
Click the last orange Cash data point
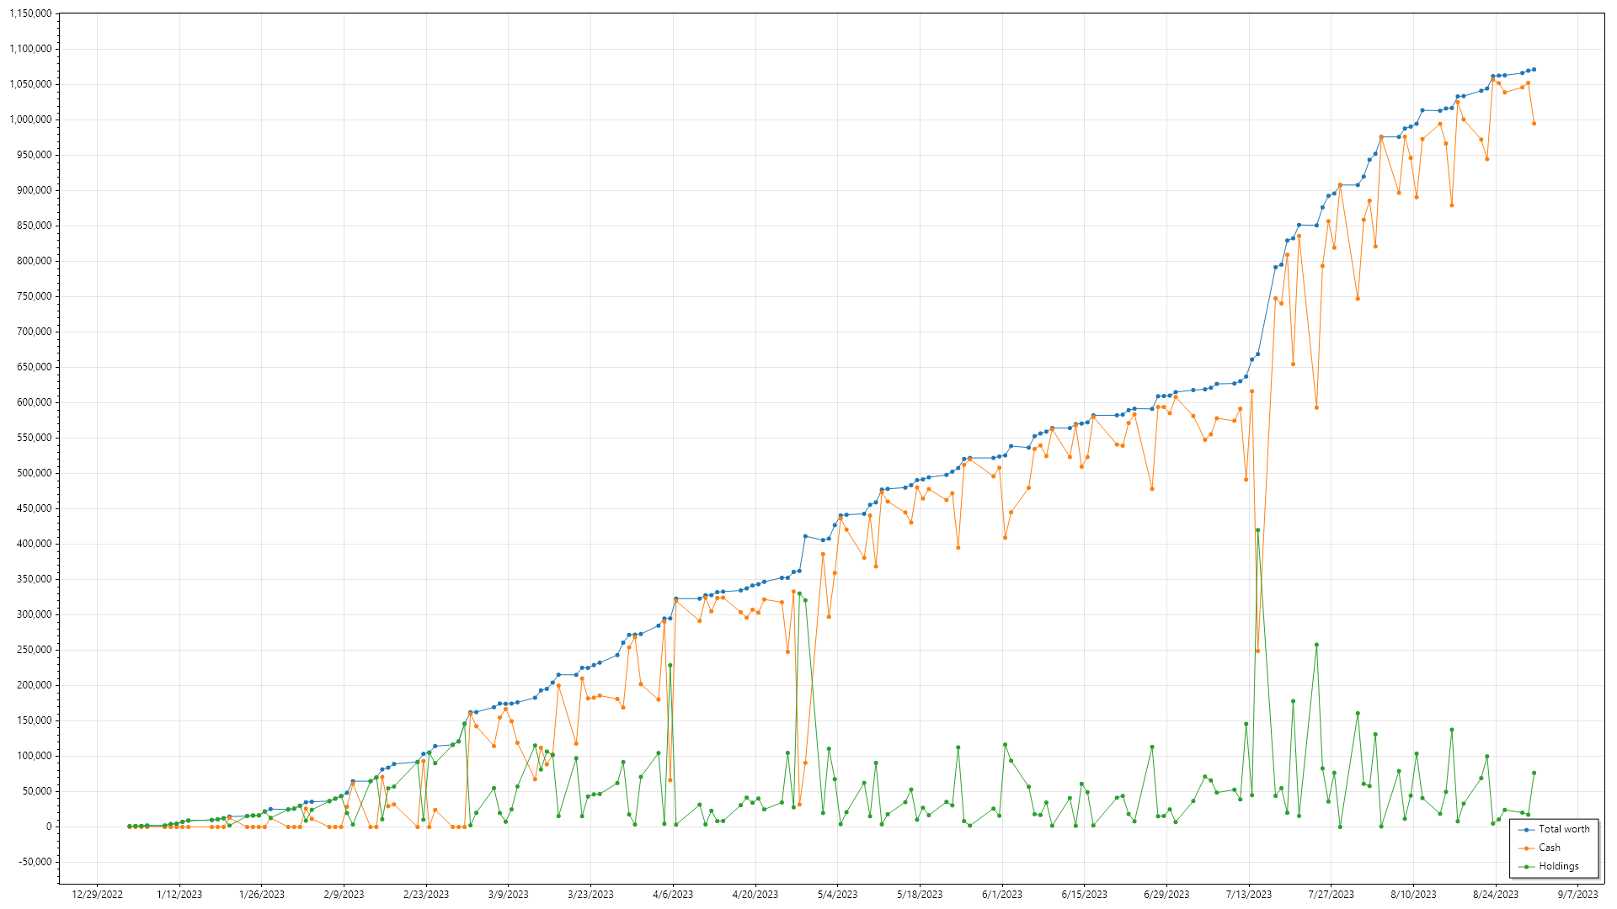point(1534,124)
